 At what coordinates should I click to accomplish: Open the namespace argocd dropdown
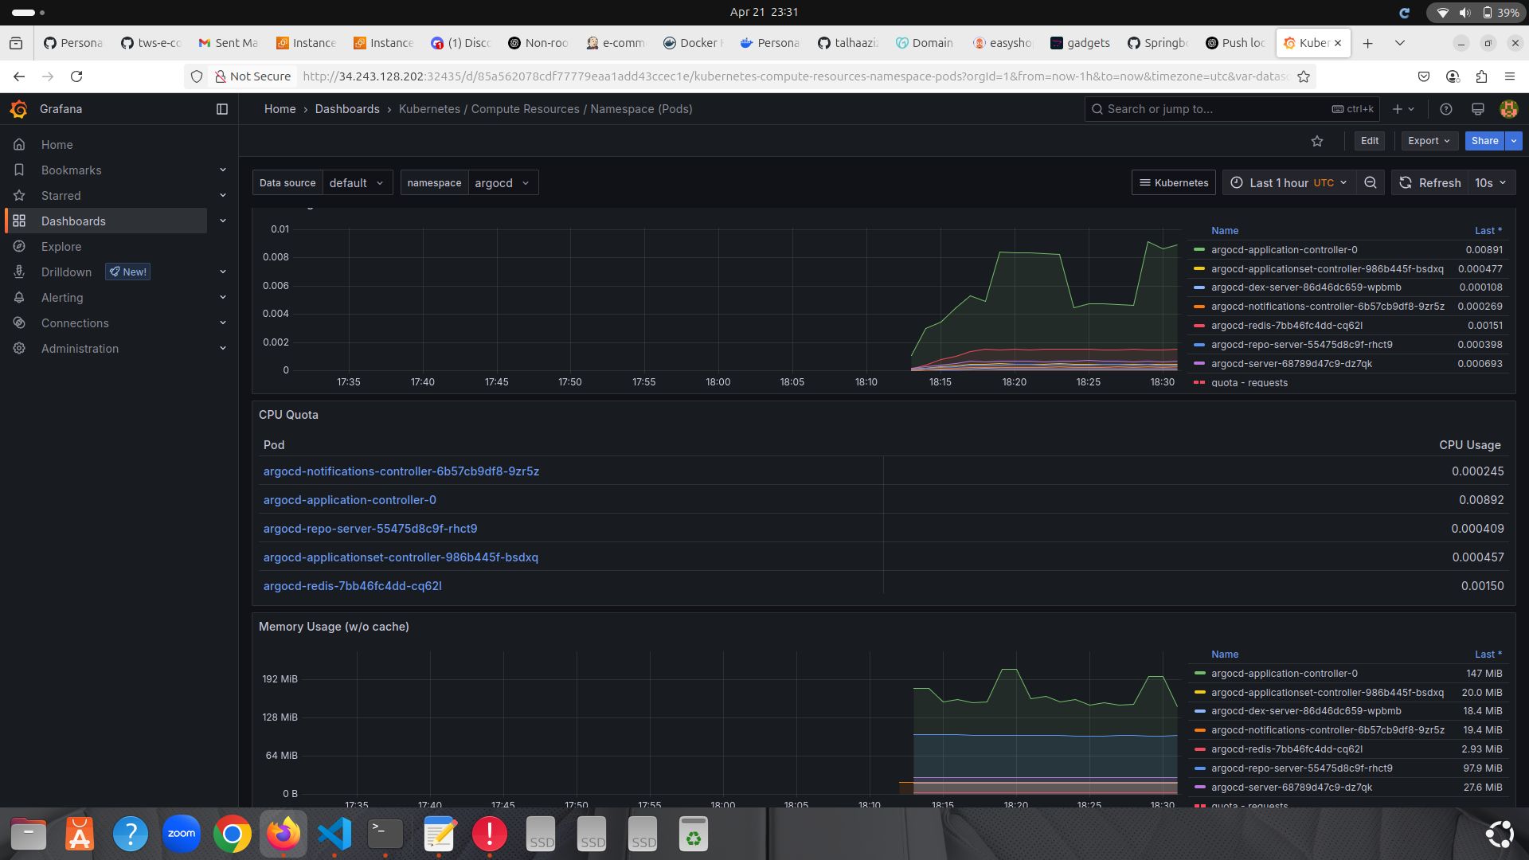tap(502, 183)
